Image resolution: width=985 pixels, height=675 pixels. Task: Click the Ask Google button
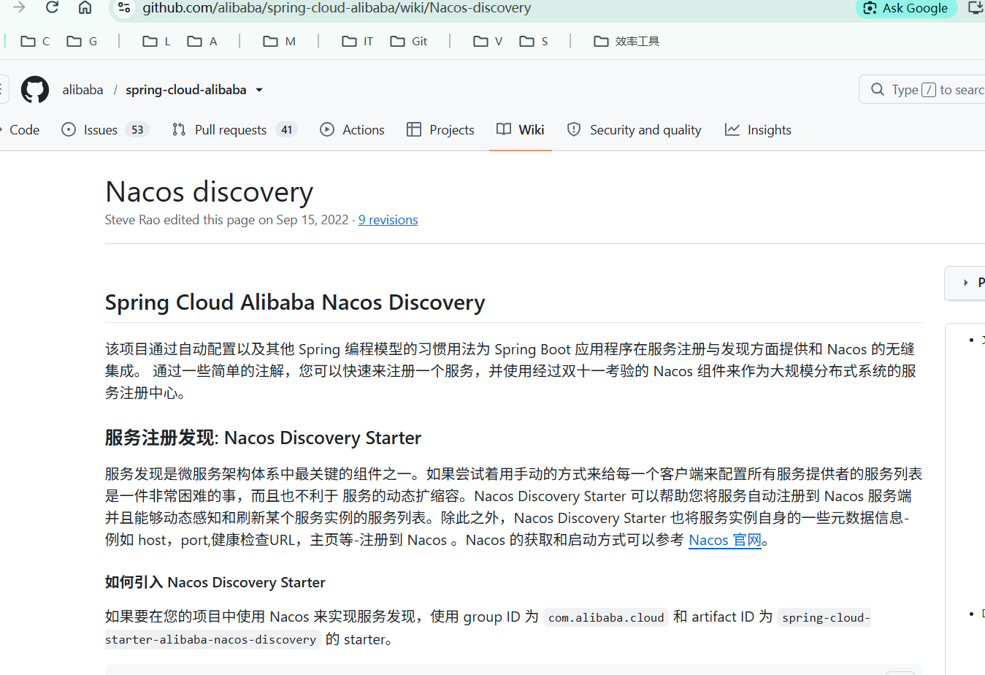tap(905, 8)
